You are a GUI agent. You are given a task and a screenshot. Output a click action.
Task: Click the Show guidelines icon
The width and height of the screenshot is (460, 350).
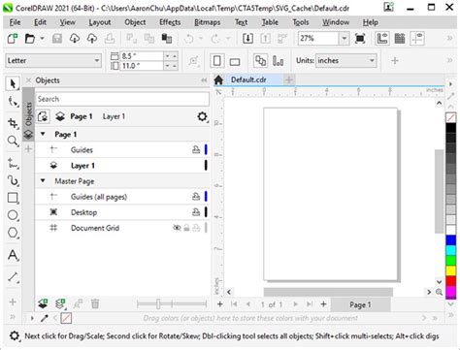pyautogui.click(x=417, y=39)
